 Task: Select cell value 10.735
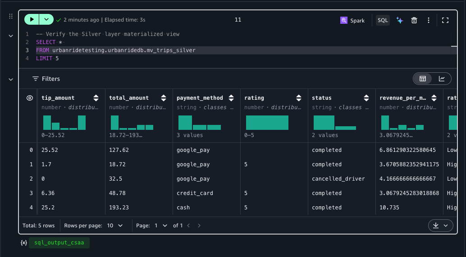coord(389,208)
